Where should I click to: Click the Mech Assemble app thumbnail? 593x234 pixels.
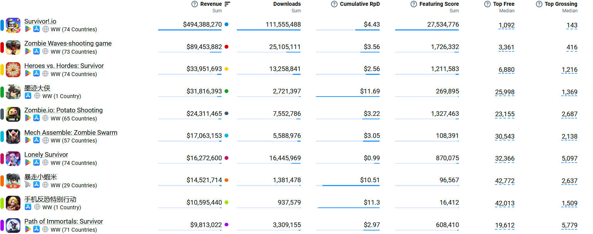click(x=13, y=136)
